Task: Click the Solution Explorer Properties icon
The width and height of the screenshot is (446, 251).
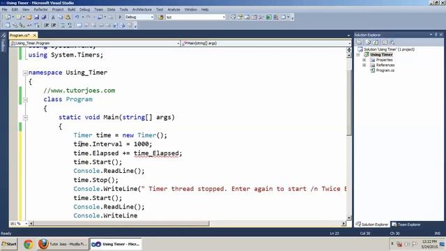Action: (360, 43)
